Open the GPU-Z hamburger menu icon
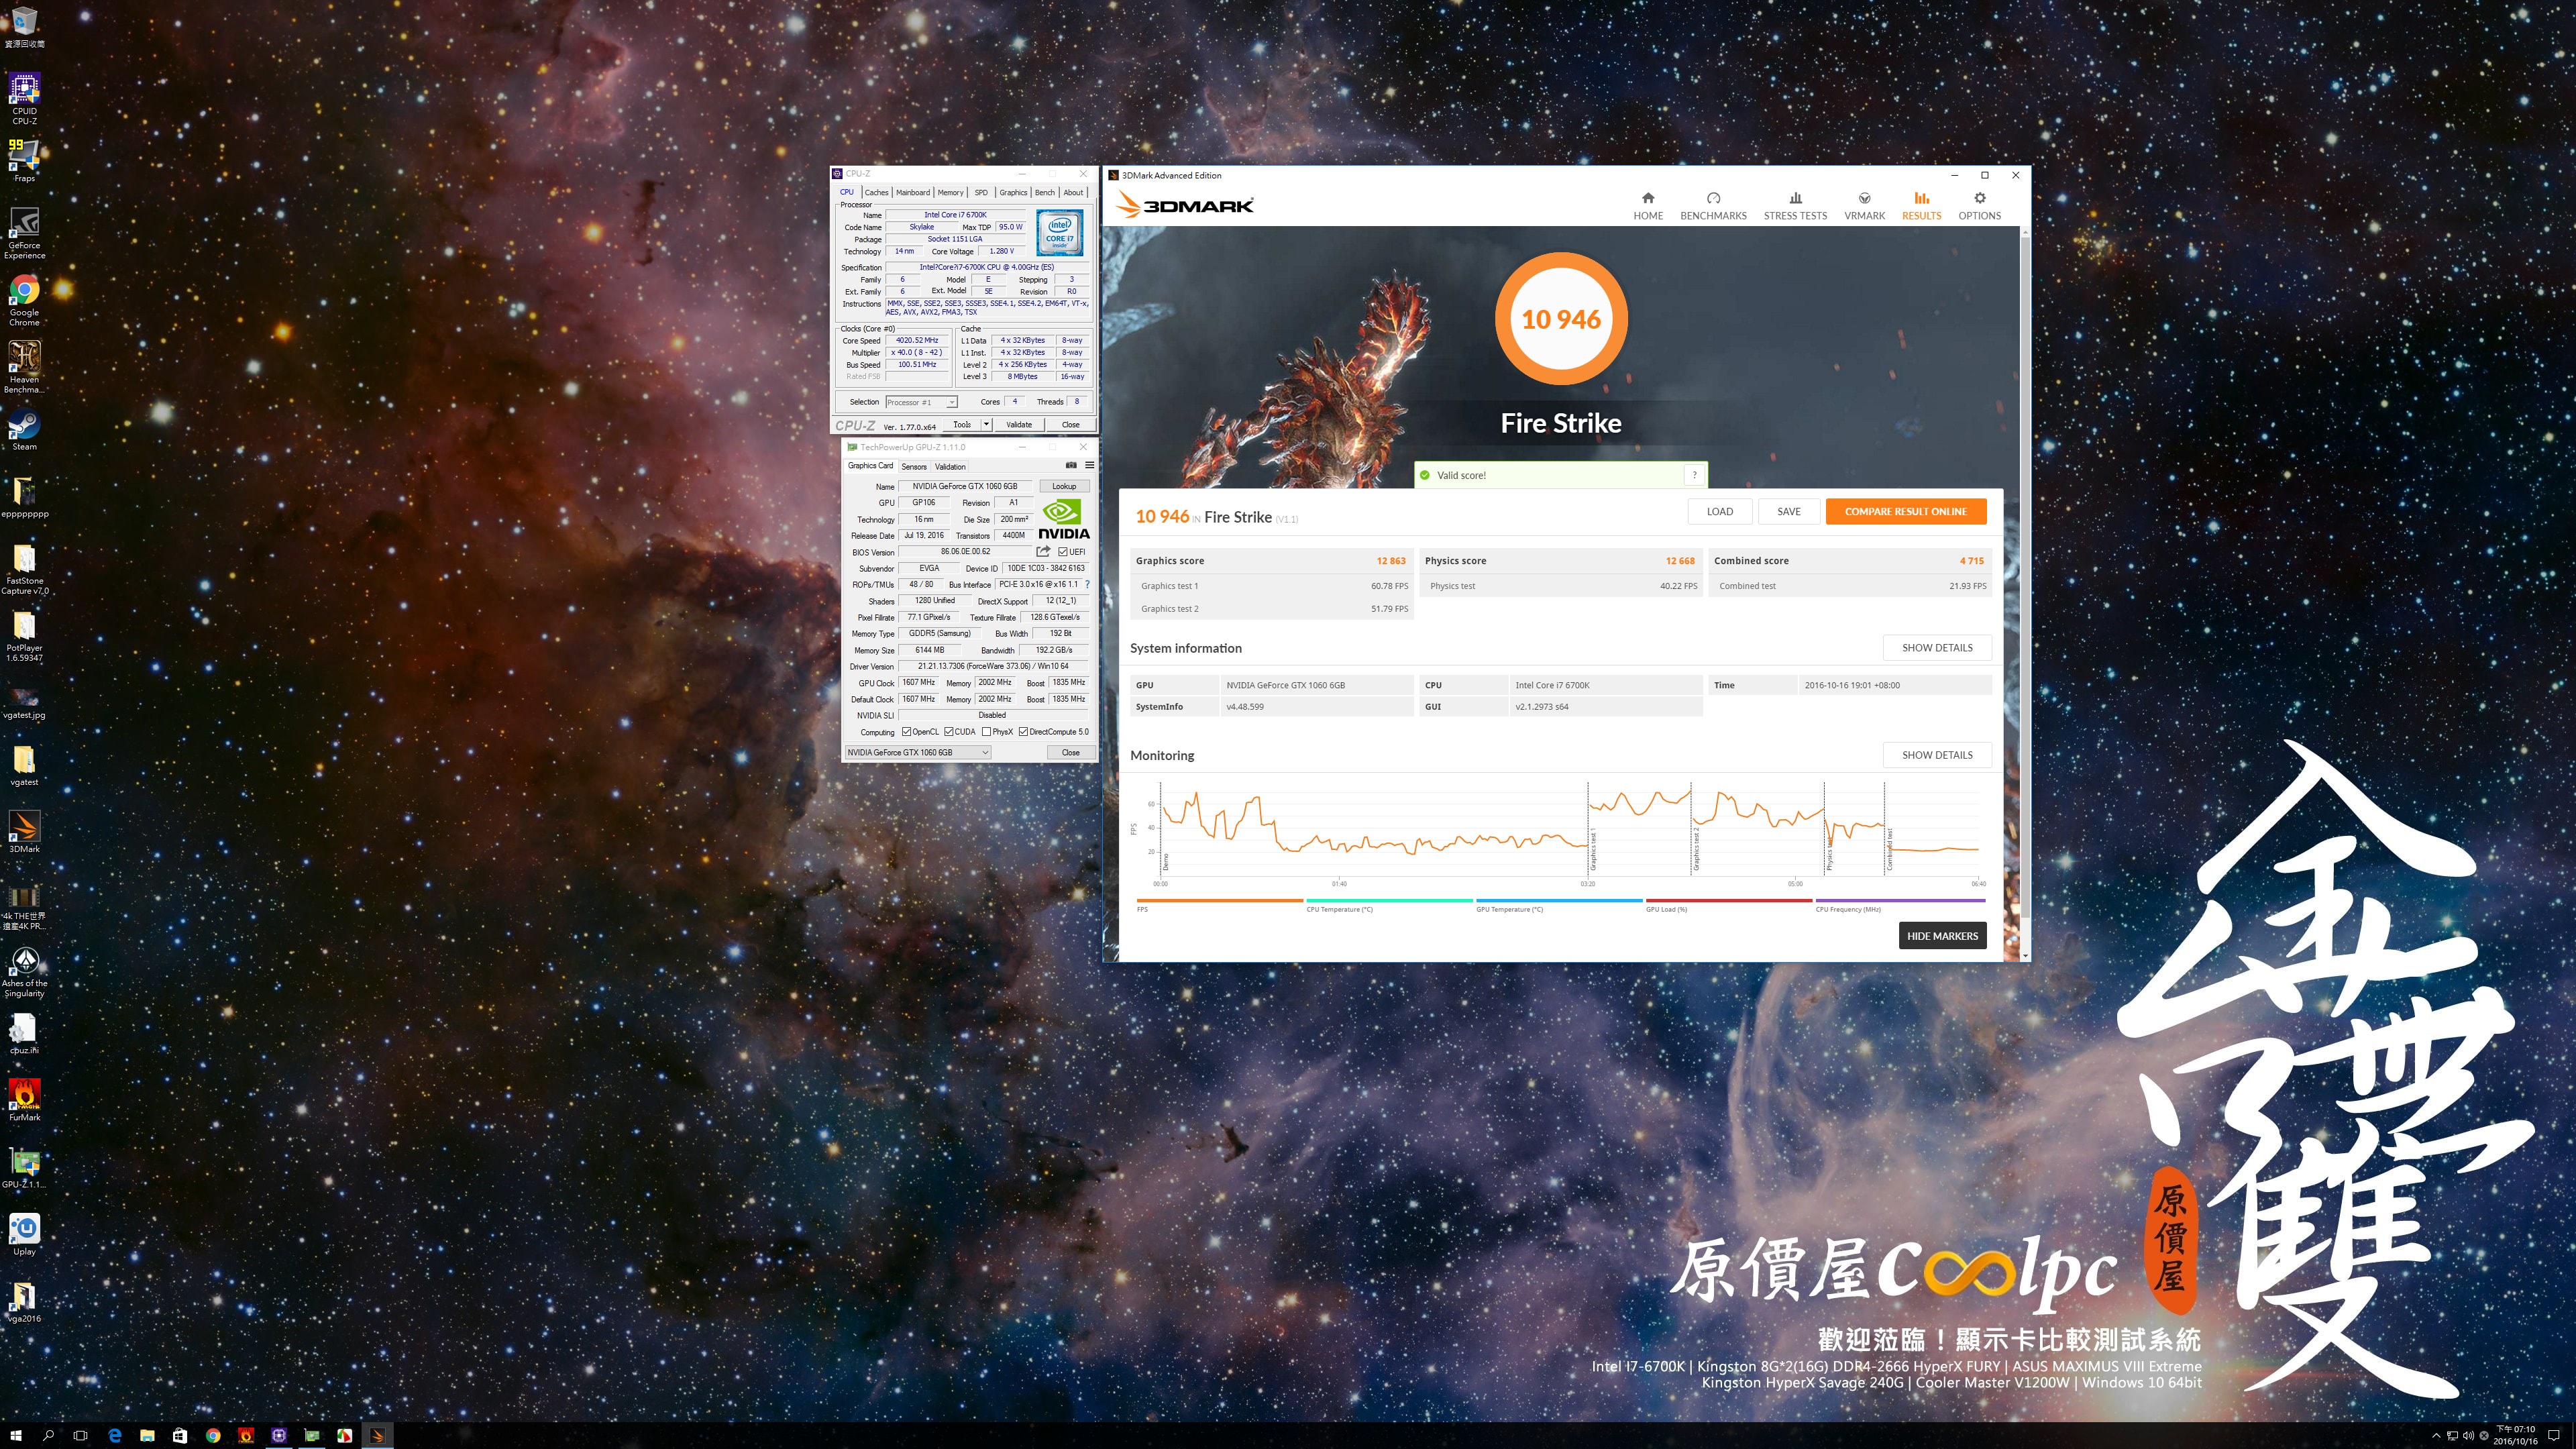 [1089, 465]
